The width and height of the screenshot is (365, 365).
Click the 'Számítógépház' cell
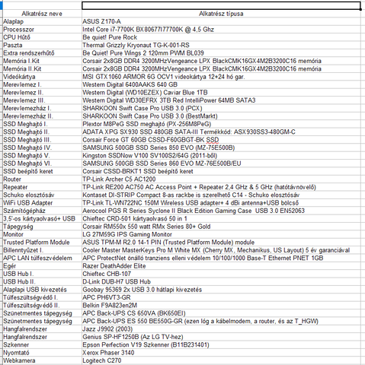point(42,211)
